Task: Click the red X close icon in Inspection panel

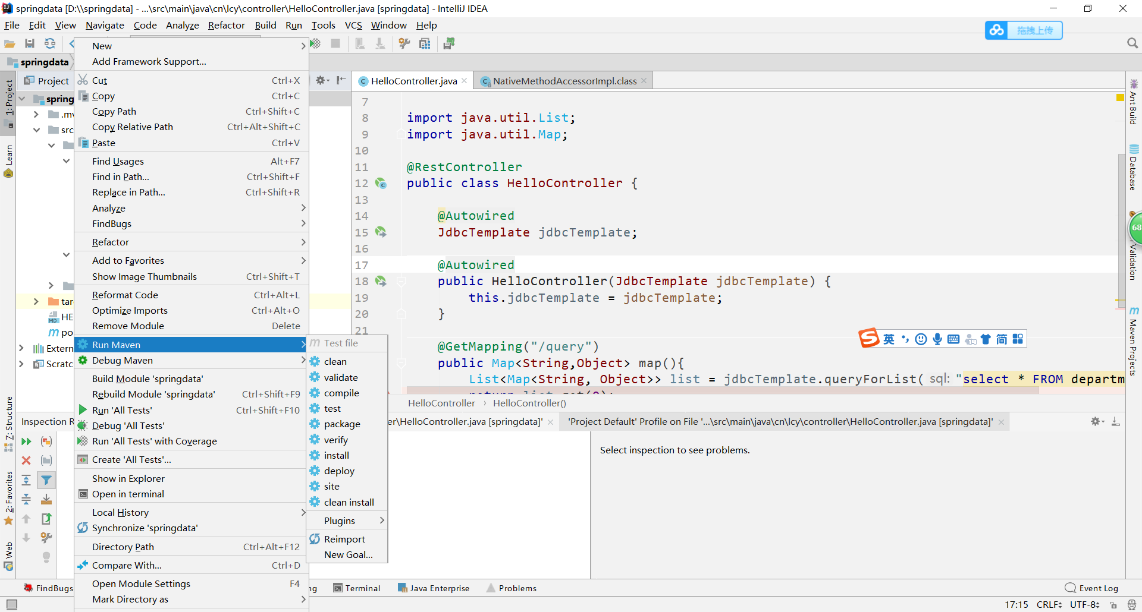Action: point(26,460)
